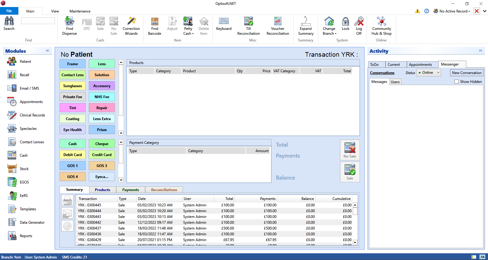Tick the Show Hidden checkbox
The height and width of the screenshot is (260, 488).
pyautogui.click(x=457, y=82)
